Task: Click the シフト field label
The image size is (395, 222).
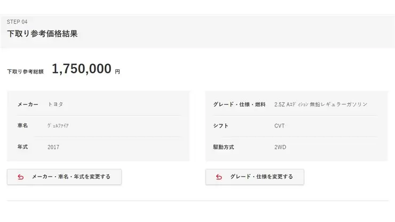Action: pyautogui.click(x=220, y=126)
